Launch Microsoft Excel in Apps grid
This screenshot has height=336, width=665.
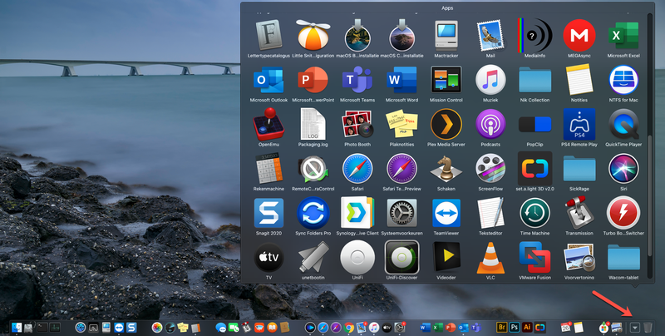623,36
